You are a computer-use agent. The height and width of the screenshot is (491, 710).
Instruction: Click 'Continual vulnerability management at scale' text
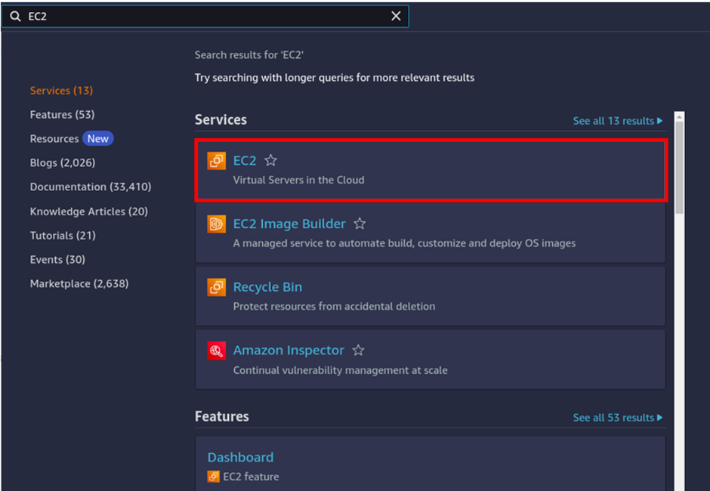(340, 370)
